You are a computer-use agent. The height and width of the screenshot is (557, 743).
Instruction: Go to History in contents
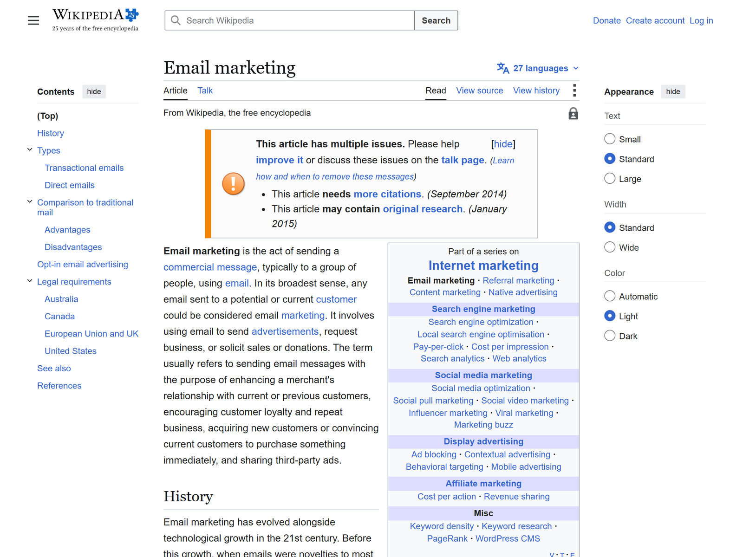coord(51,133)
